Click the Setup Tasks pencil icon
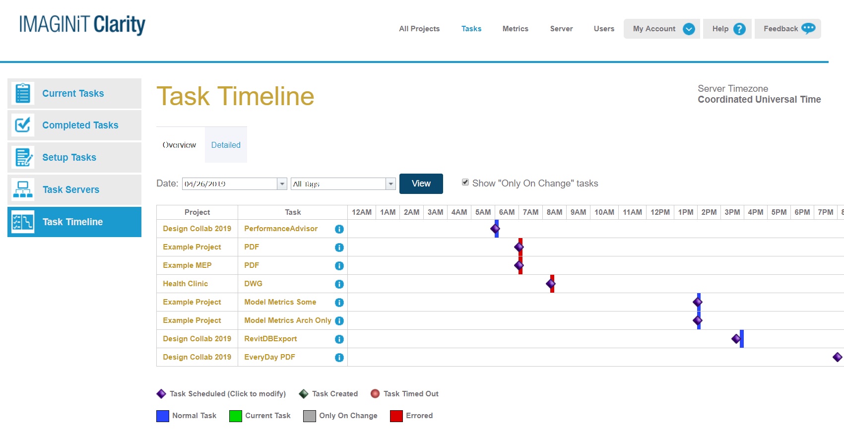844x435 pixels. pyautogui.click(x=23, y=157)
